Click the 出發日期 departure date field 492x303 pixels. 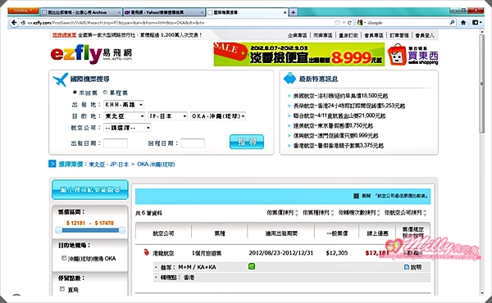coord(116,143)
